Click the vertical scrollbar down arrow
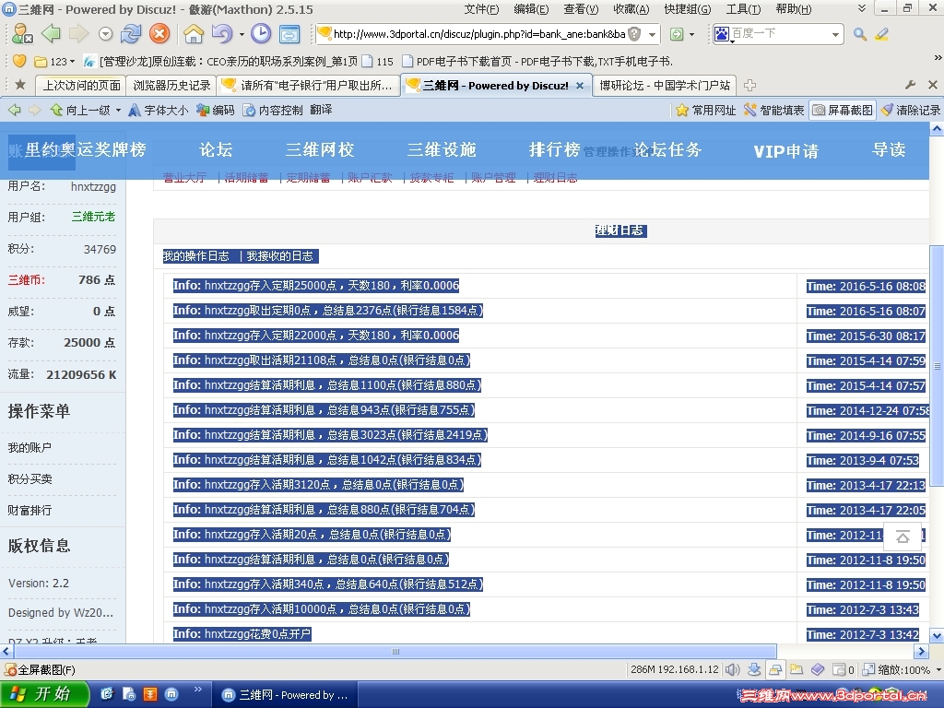The width and height of the screenshot is (944, 708). pos(937,636)
